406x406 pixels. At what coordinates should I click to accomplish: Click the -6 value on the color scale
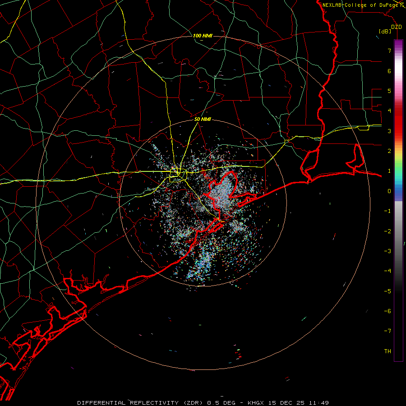tap(388, 311)
